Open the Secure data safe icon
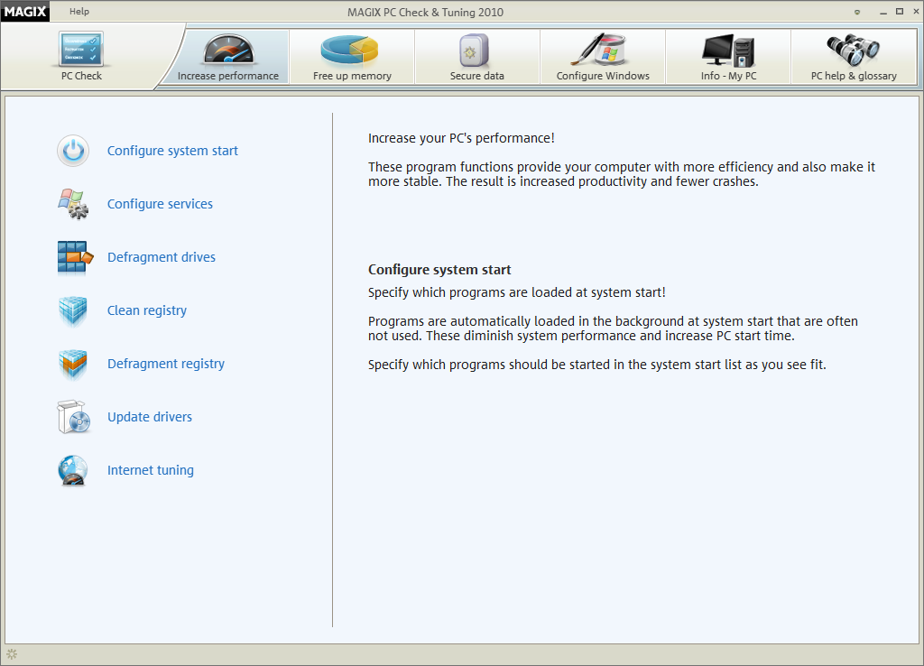 (x=475, y=51)
